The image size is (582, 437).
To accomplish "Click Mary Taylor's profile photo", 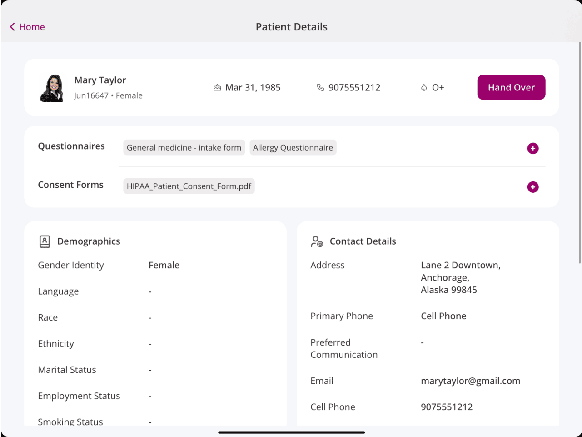I will tap(51, 87).
